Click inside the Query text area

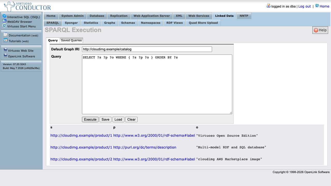click(x=157, y=84)
